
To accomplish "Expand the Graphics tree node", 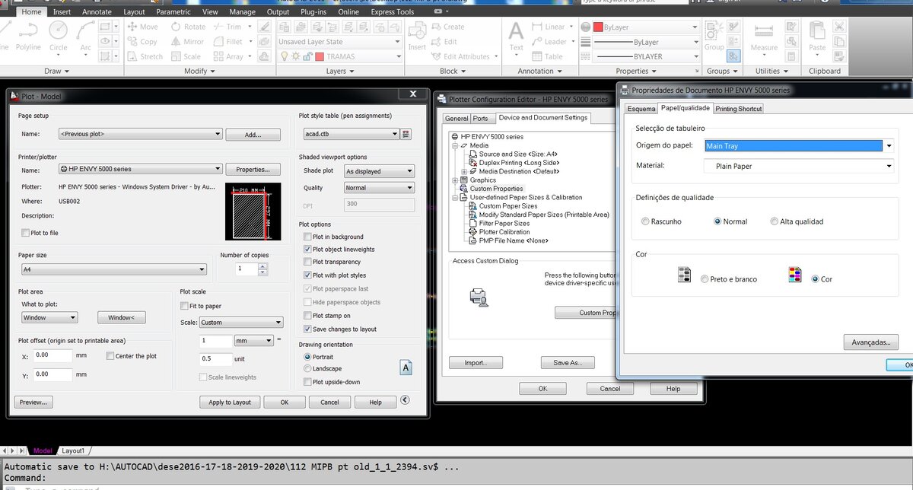I will (x=454, y=180).
